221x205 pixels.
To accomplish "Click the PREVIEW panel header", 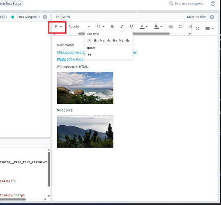I will tap(63, 17).
